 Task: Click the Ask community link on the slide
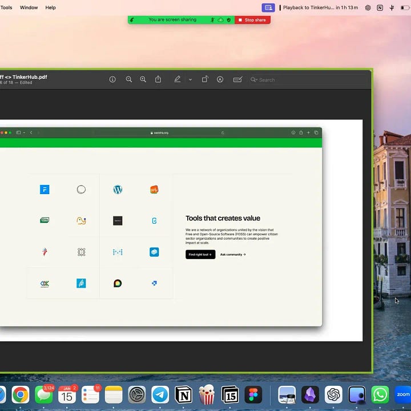point(233,255)
